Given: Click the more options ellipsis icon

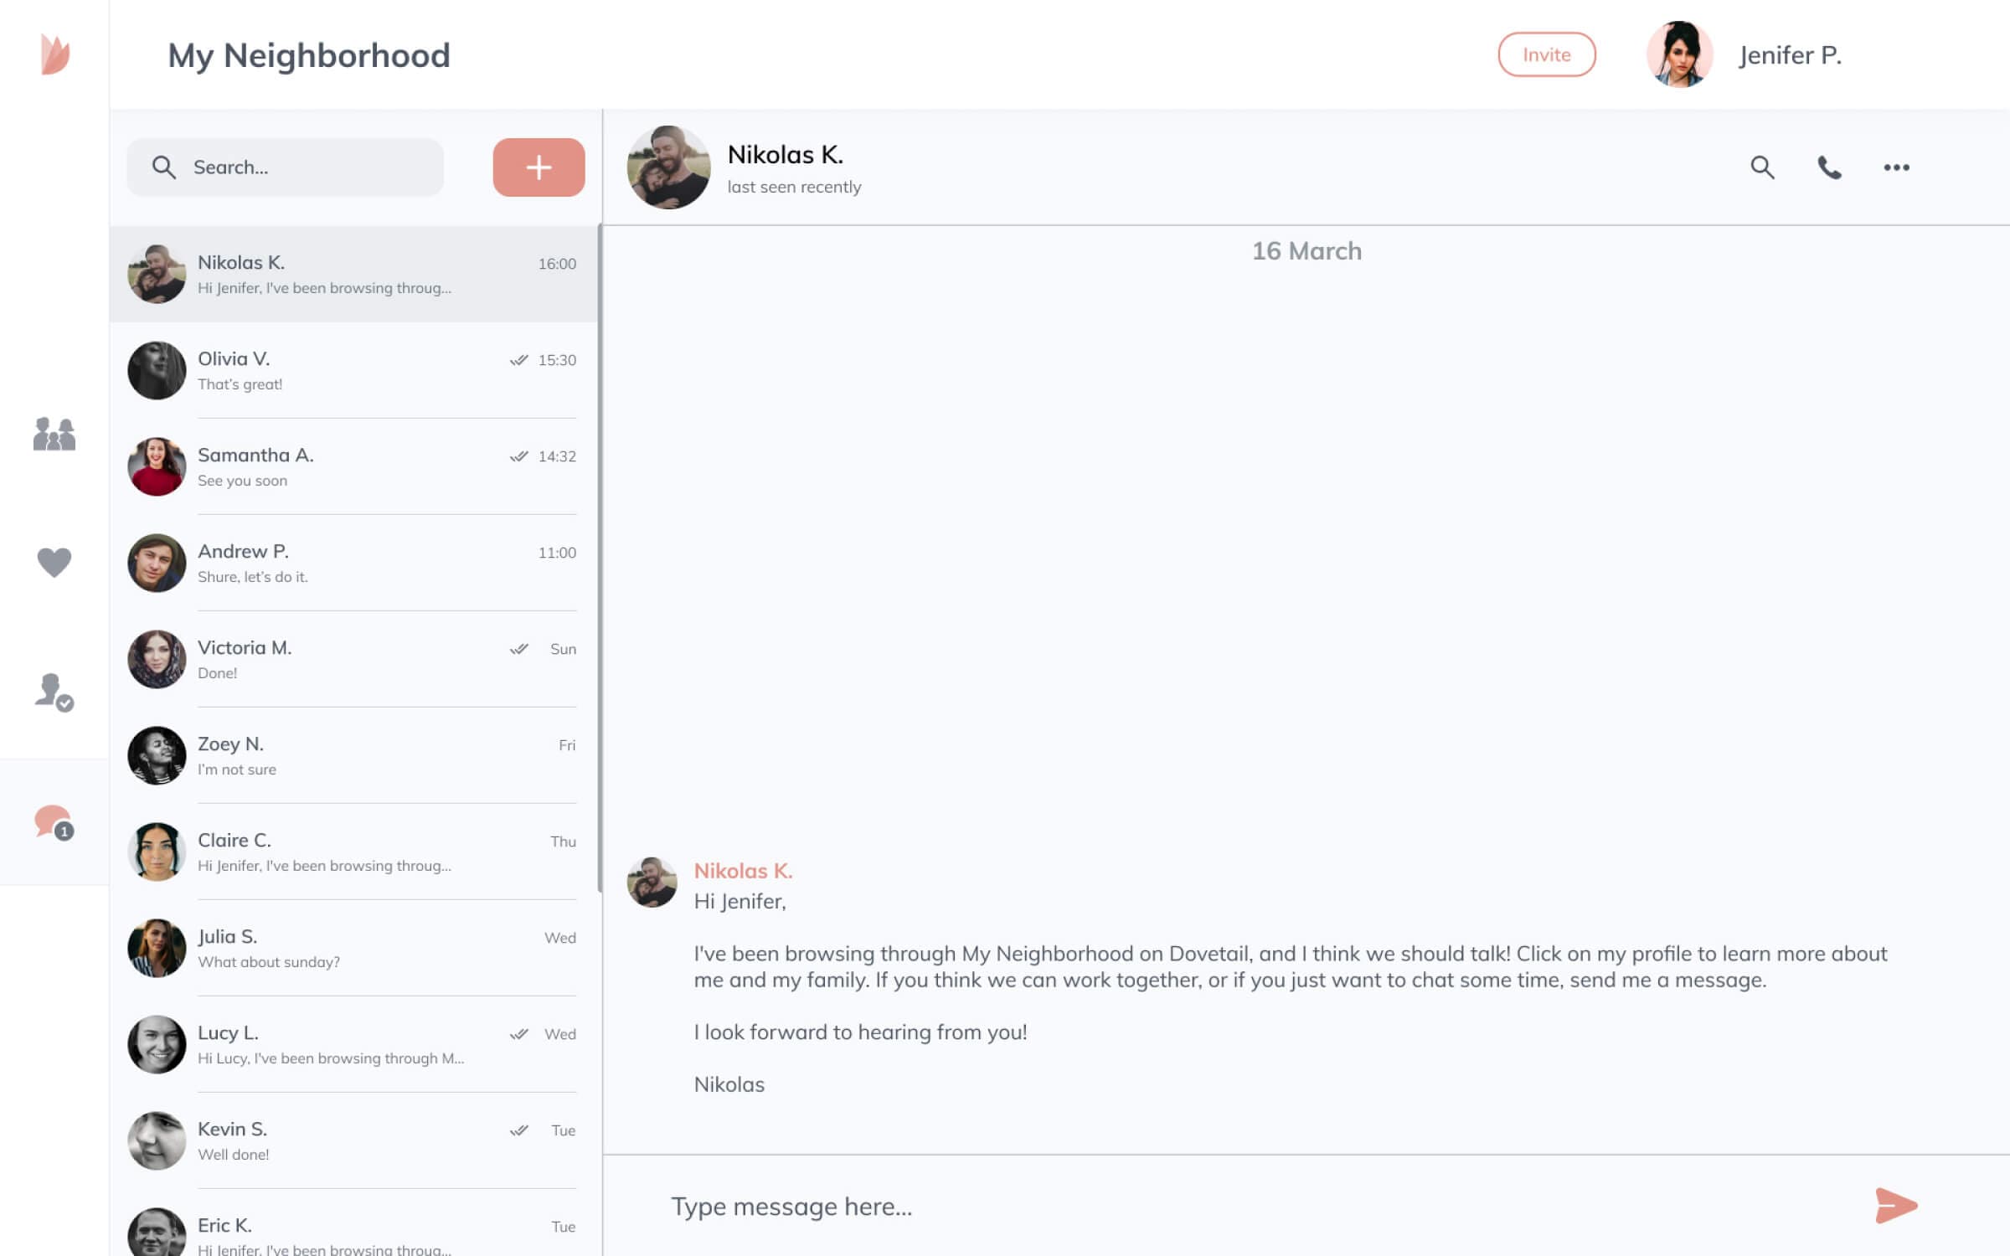Looking at the screenshot, I should pos(1895,167).
